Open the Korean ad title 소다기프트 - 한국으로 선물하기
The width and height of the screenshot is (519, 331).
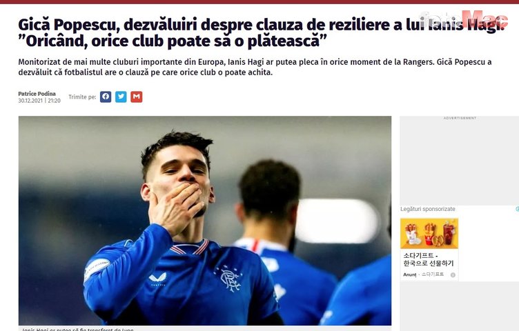(429, 259)
